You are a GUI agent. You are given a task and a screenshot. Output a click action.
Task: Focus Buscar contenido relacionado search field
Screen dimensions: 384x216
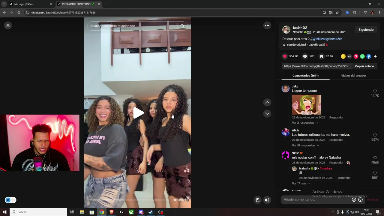click(x=133, y=26)
